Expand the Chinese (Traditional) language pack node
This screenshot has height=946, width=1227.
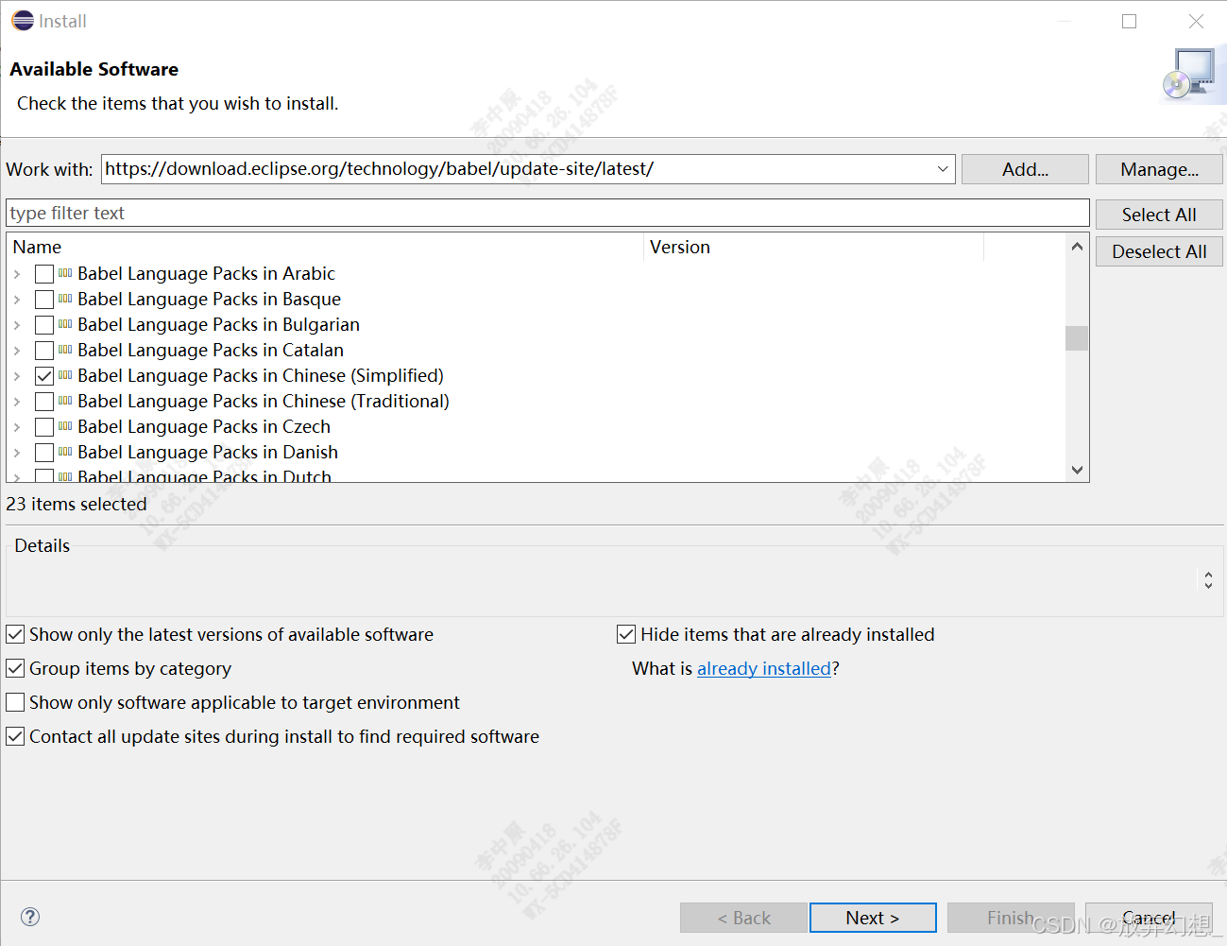point(19,401)
